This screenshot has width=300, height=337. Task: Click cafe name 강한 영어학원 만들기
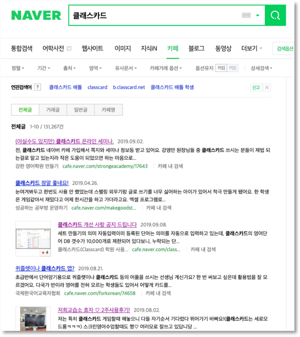coord(37,166)
